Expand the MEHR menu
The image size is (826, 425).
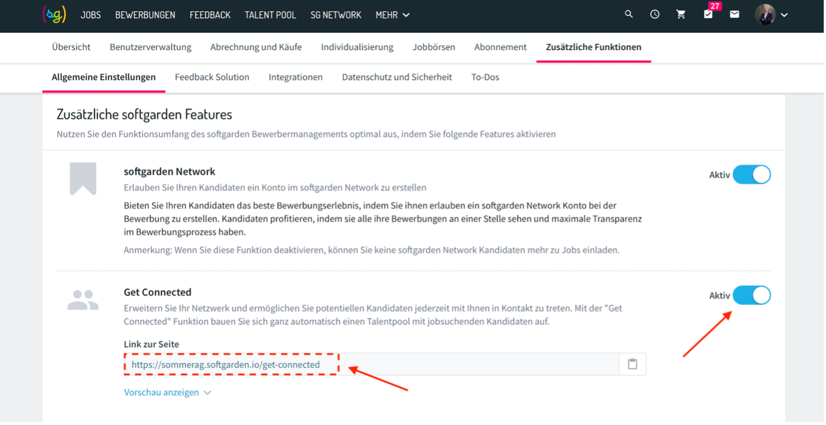(x=393, y=15)
